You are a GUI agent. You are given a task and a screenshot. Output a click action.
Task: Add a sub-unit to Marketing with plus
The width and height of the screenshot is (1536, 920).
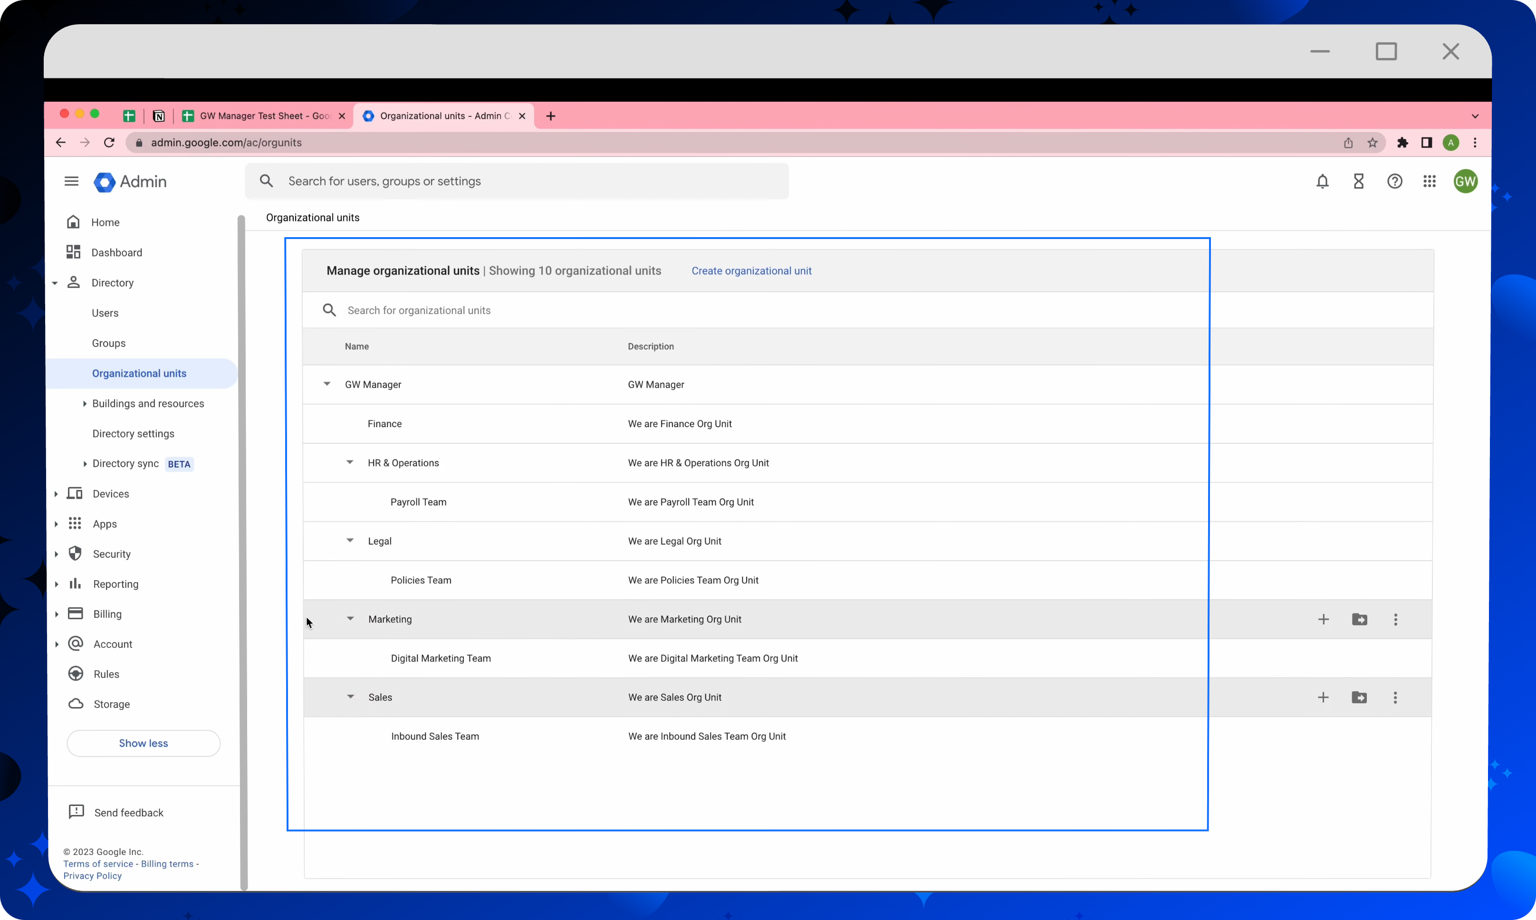[1324, 619]
